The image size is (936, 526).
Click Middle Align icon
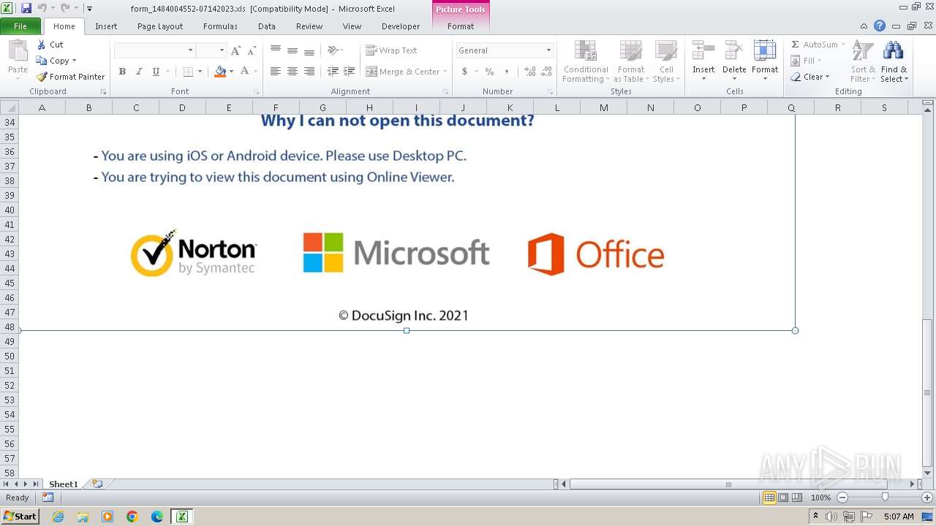(292, 50)
